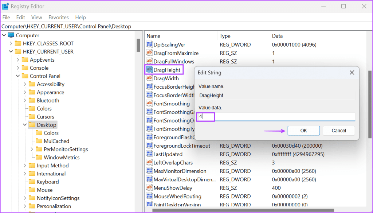Open the View menu

pyautogui.click(x=36, y=17)
